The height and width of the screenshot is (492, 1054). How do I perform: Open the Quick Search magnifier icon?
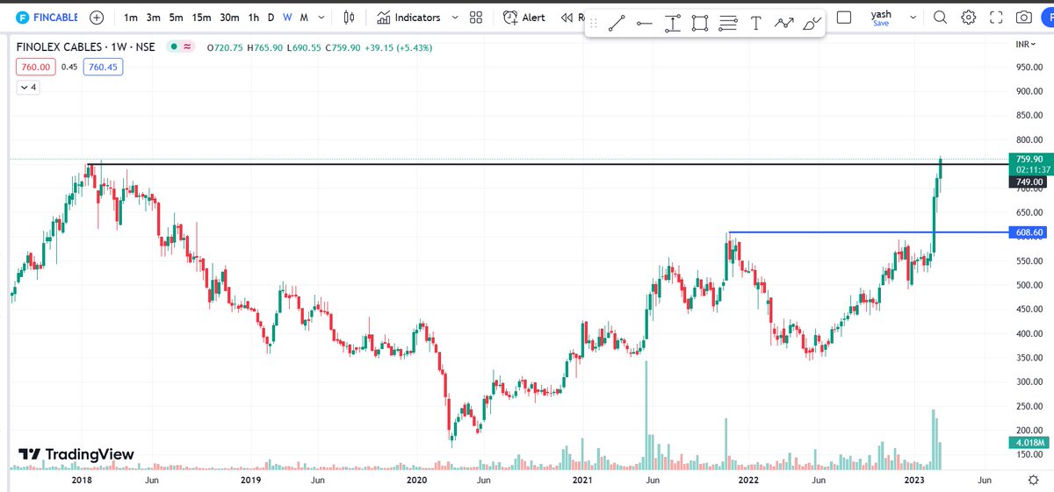point(940,18)
